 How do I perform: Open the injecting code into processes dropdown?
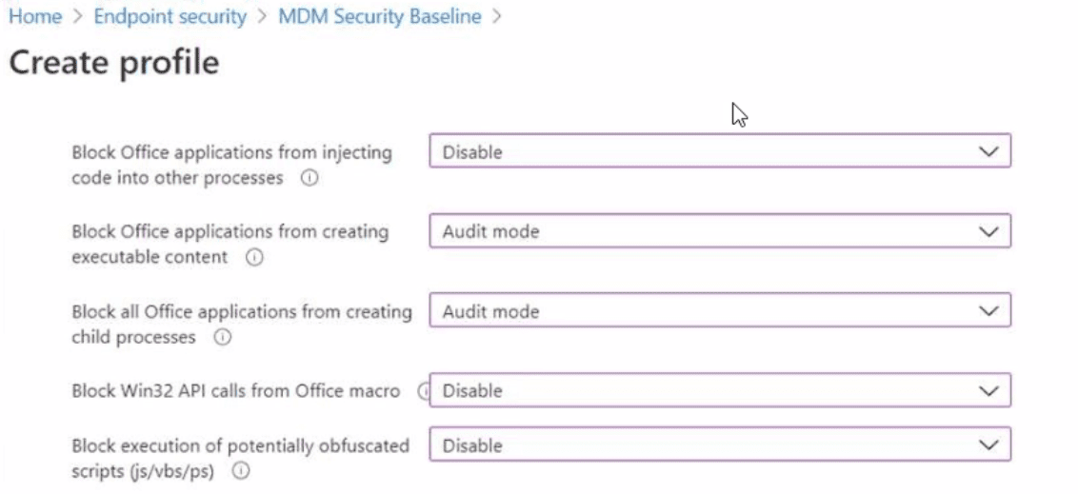click(719, 151)
